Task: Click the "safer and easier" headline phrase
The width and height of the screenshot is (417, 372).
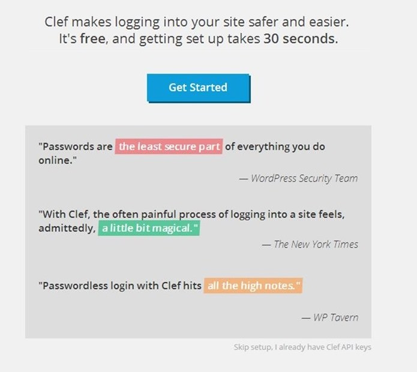Action: pyautogui.click(x=298, y=22)
